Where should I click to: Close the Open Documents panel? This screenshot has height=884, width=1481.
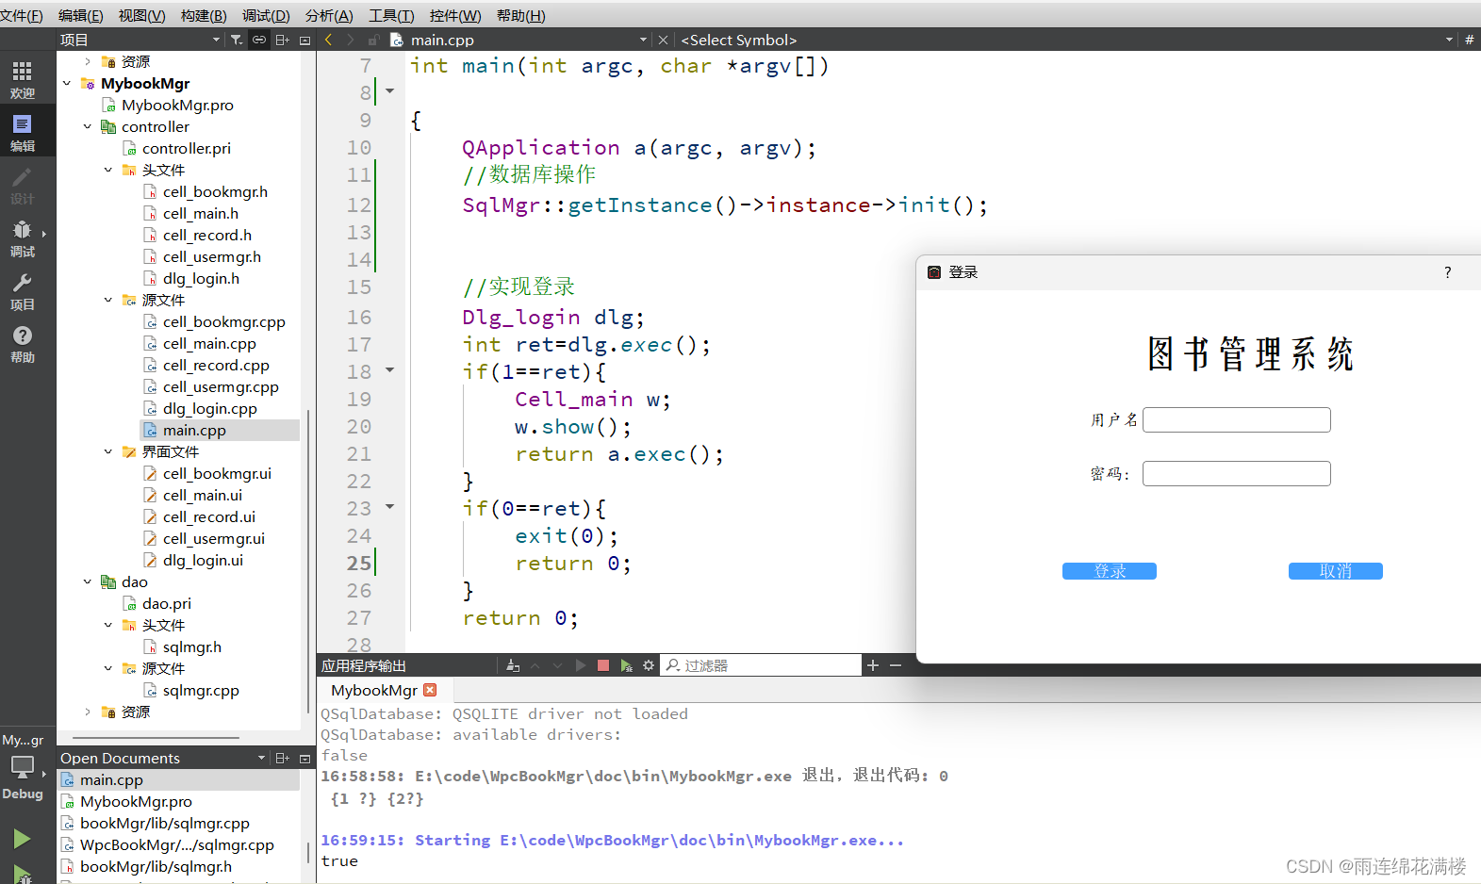(304, 758)
